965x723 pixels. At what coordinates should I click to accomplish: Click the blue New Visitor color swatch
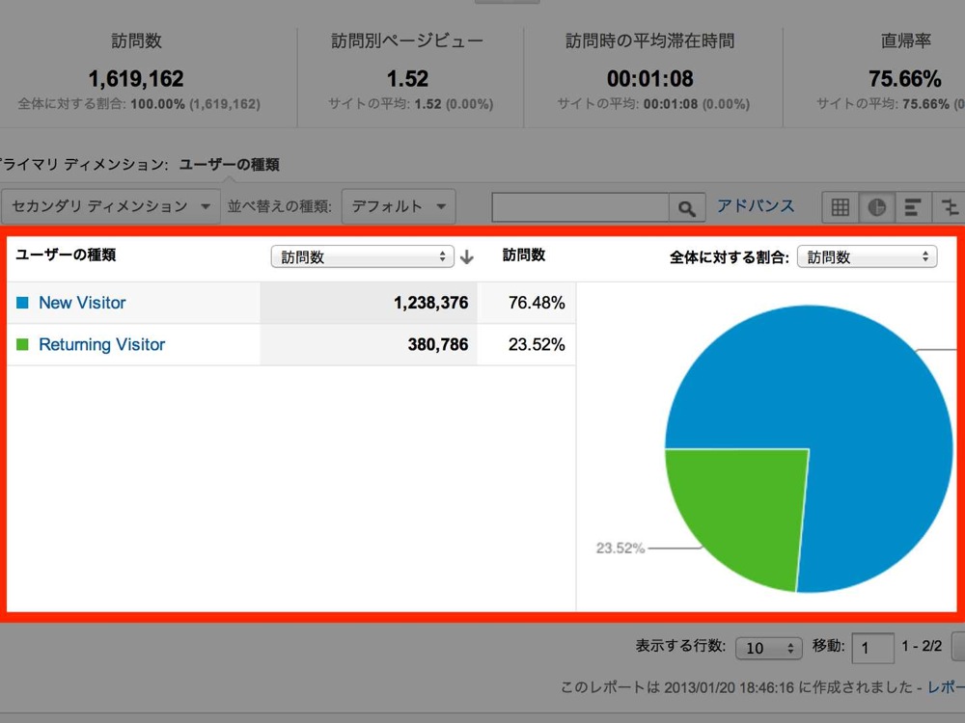click(x=22, y=303)
